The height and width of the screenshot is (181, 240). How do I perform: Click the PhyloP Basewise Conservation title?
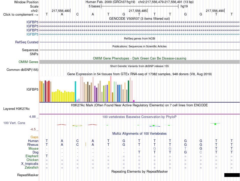[x=139, y=117]
